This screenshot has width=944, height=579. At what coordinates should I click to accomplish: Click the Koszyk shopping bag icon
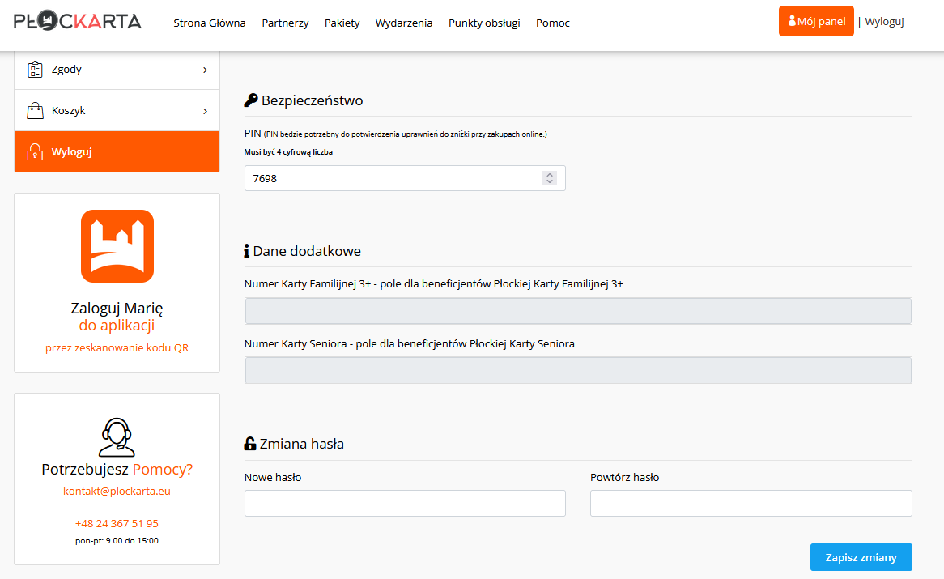click(35, 111)
